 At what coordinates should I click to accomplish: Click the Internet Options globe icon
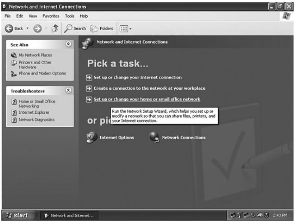point(92,138)
